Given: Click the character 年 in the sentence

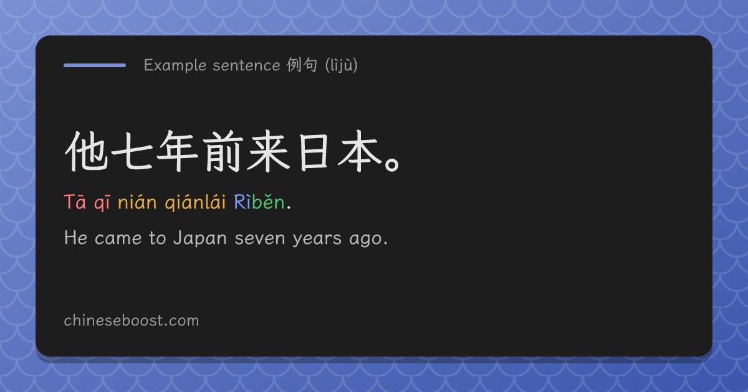Looking at the screenshot, I should 179,152.
